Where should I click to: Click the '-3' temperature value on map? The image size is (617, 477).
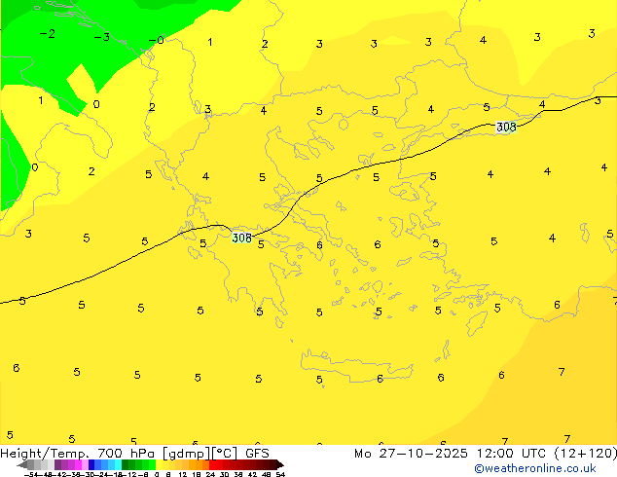tap(102, 37)
